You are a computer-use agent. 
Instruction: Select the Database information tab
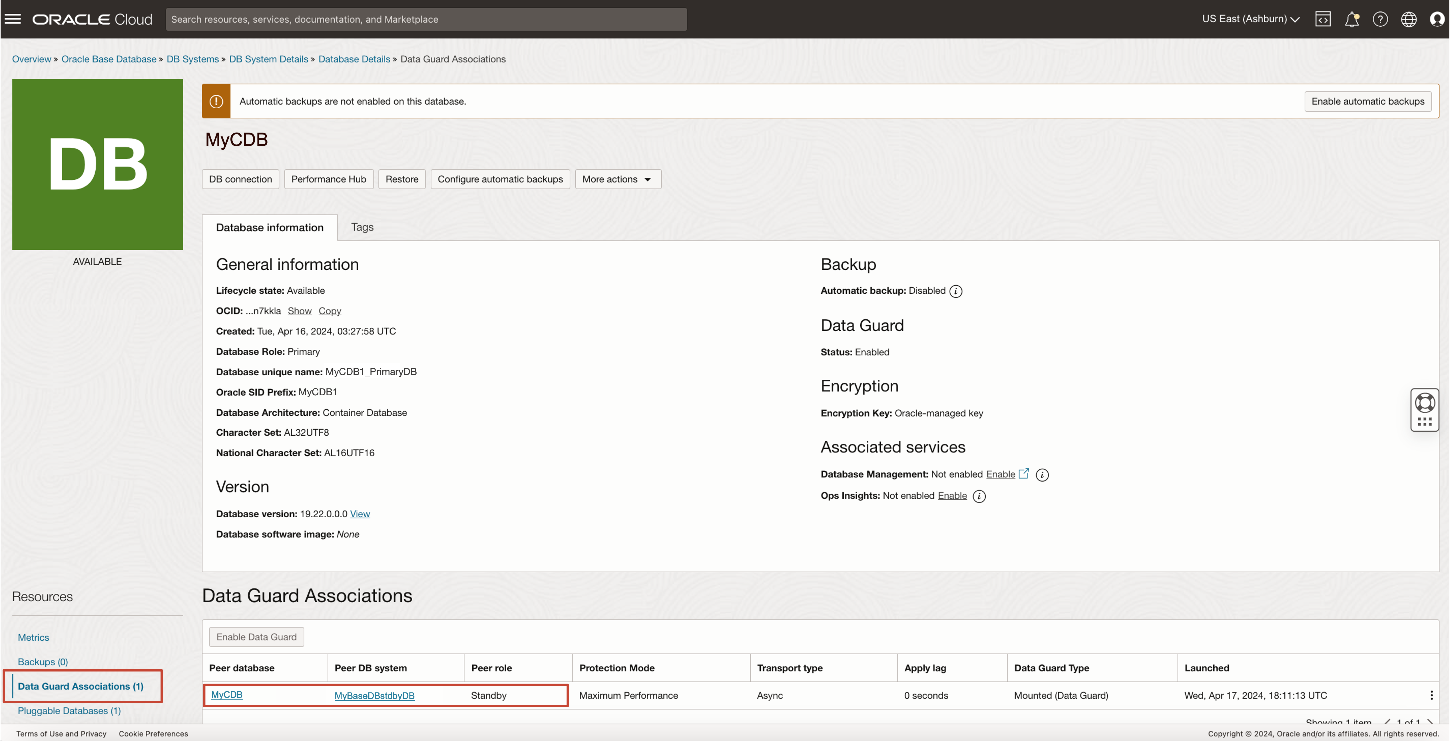[270, 227]
